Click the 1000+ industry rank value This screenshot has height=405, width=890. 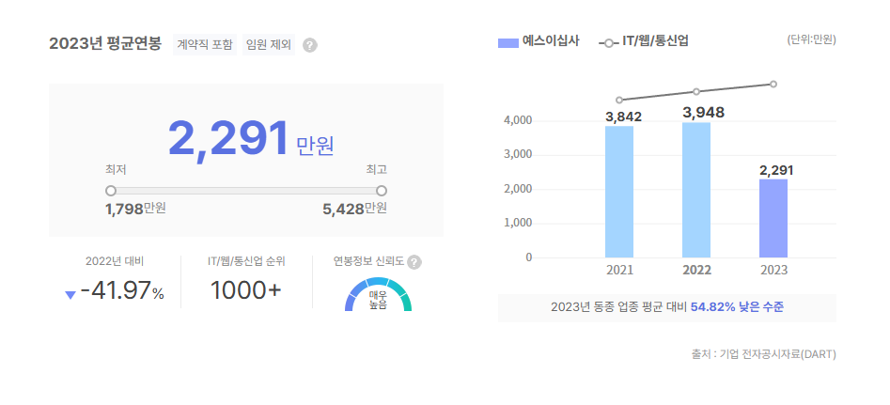[x=246, y=291]
